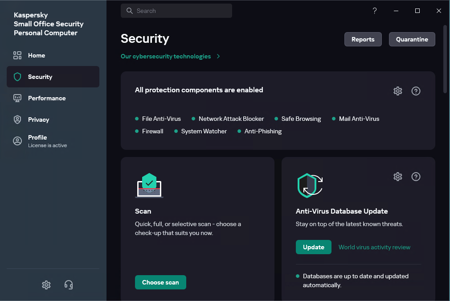
Task: Select Privacy in the sidebar
Action: pos(39,120)
